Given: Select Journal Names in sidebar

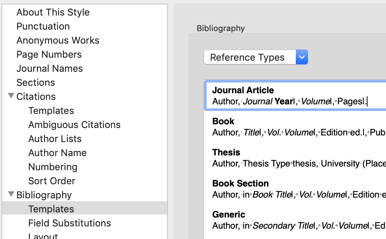Looking at the screenshot, I should click(50, 68).
